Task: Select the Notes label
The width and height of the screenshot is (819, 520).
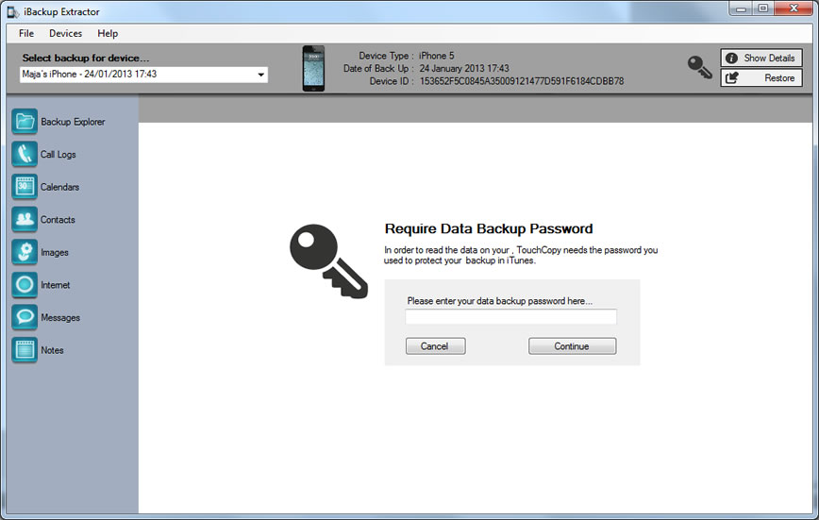Action: point(52,351)
